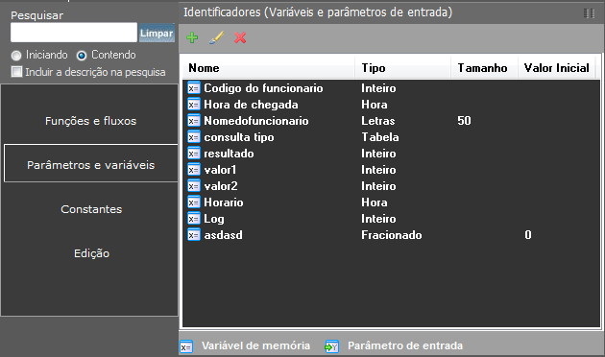Click Hora type of Hora de chegada
The height and width of the screenshot is (357, 605).
pos(375,104)
